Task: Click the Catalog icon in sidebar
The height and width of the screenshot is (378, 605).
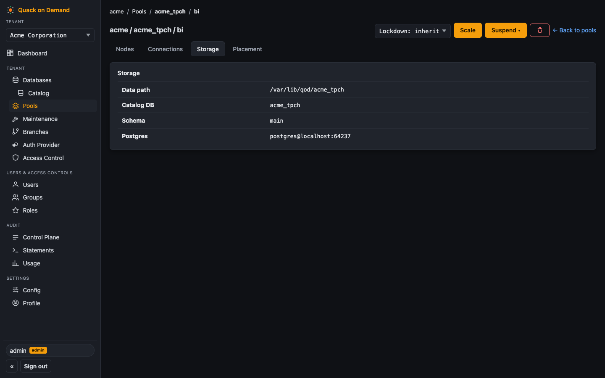Action: coord(21,93)
